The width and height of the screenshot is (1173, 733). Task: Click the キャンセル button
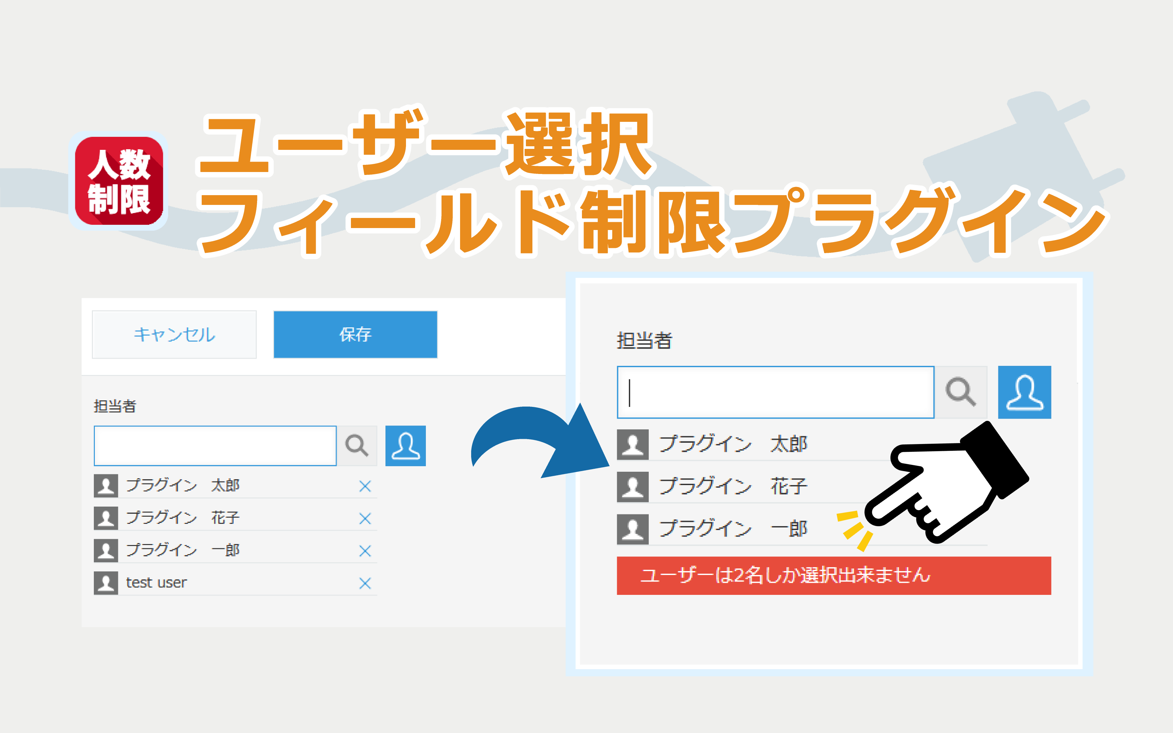click(174, 335)
